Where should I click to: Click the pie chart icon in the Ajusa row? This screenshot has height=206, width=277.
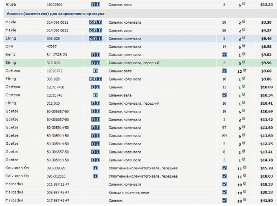click(244, 3)
